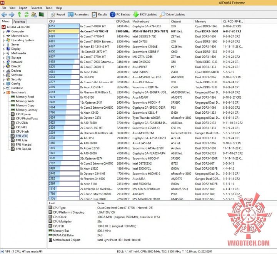Viewport: 277px width, 254px height.
Task: Open the Help menu
Action: point(59,8)
